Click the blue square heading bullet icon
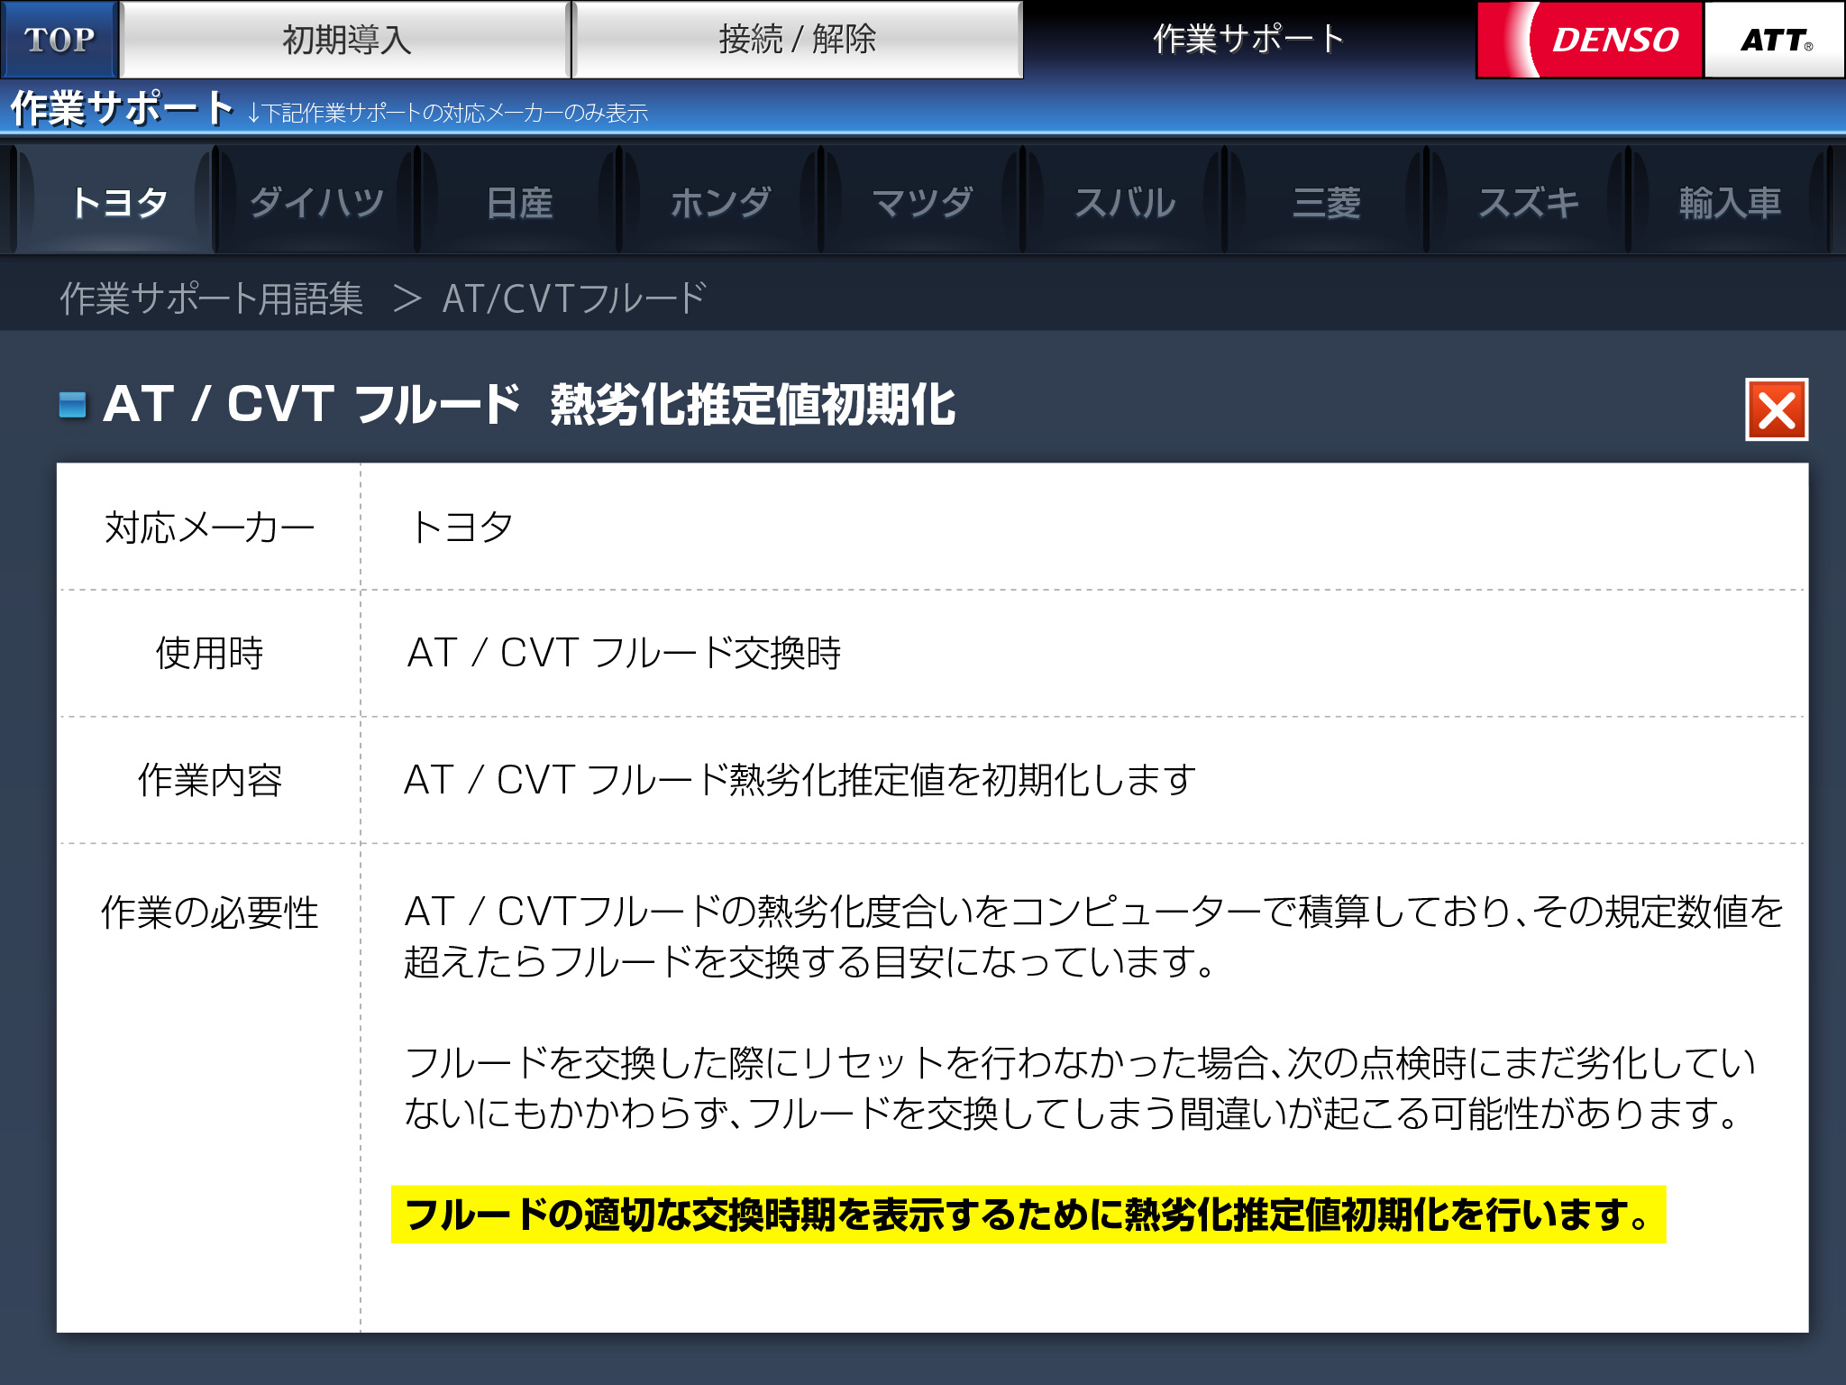 [x=72, y=405]
